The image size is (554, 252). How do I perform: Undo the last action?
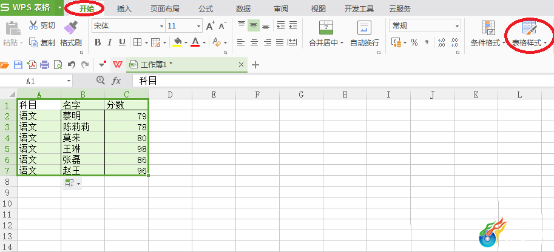point(72,65)
